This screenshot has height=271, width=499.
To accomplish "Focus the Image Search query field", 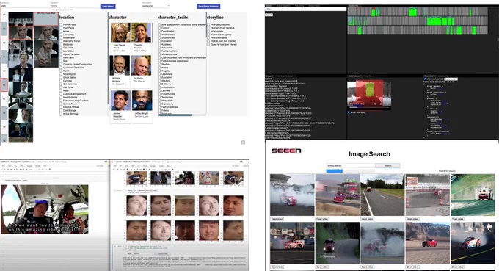I will 350,165.
